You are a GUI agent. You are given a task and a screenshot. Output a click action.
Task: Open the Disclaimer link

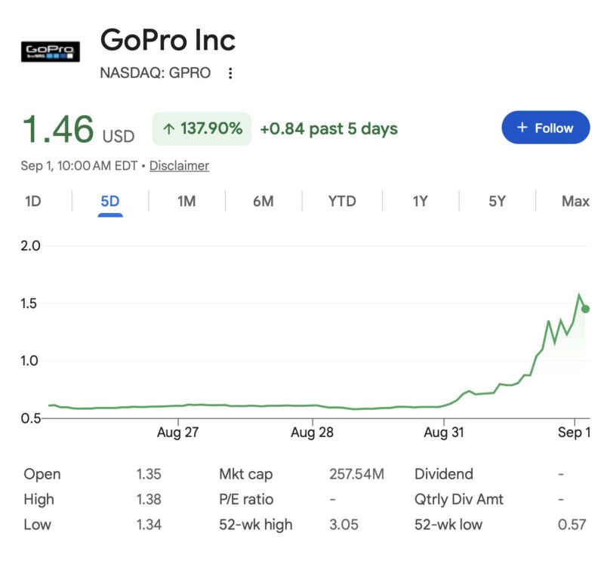point(179,165)
